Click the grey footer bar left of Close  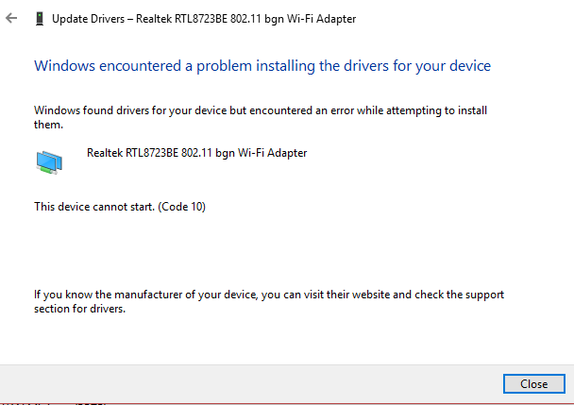click(x=245, y=383)
